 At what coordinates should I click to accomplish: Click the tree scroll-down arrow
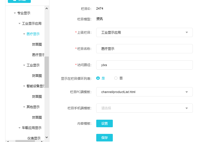tap(47, 137)
